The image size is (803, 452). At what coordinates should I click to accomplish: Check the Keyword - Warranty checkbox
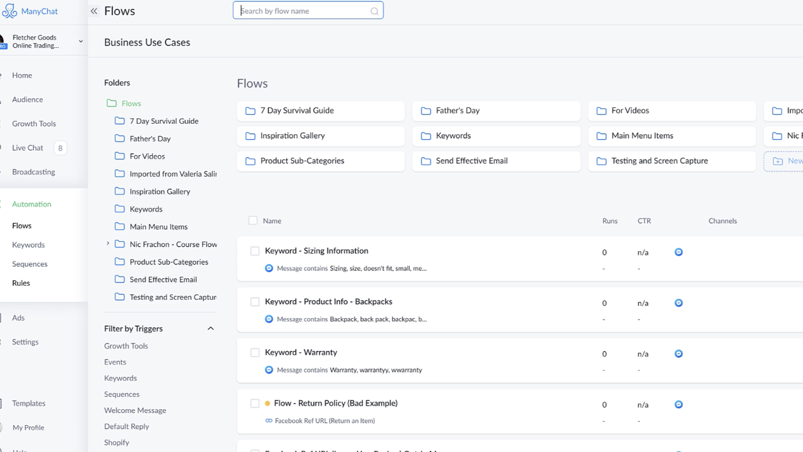(x=255, y=353)
